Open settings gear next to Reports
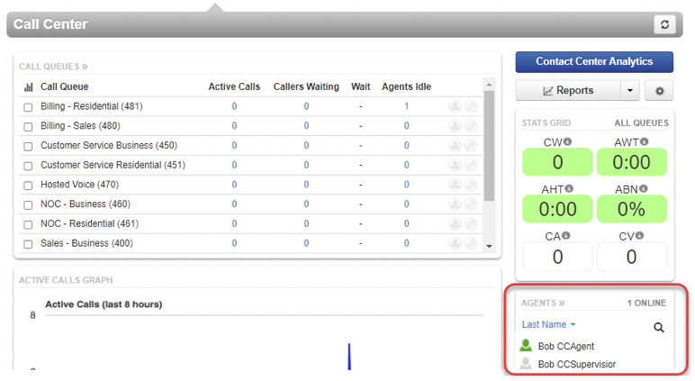 click(660, 91)
